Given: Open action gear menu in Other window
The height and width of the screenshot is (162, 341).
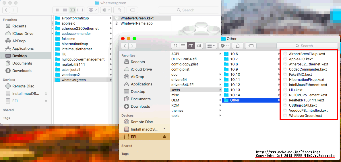Looking at the screenshot, I should 224,46.
